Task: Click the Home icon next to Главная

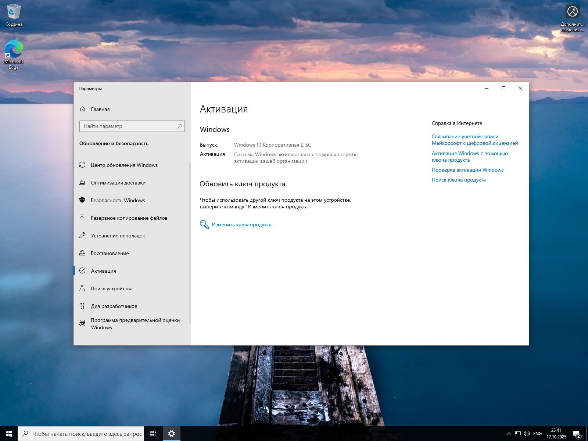Action: coord(83,109)
